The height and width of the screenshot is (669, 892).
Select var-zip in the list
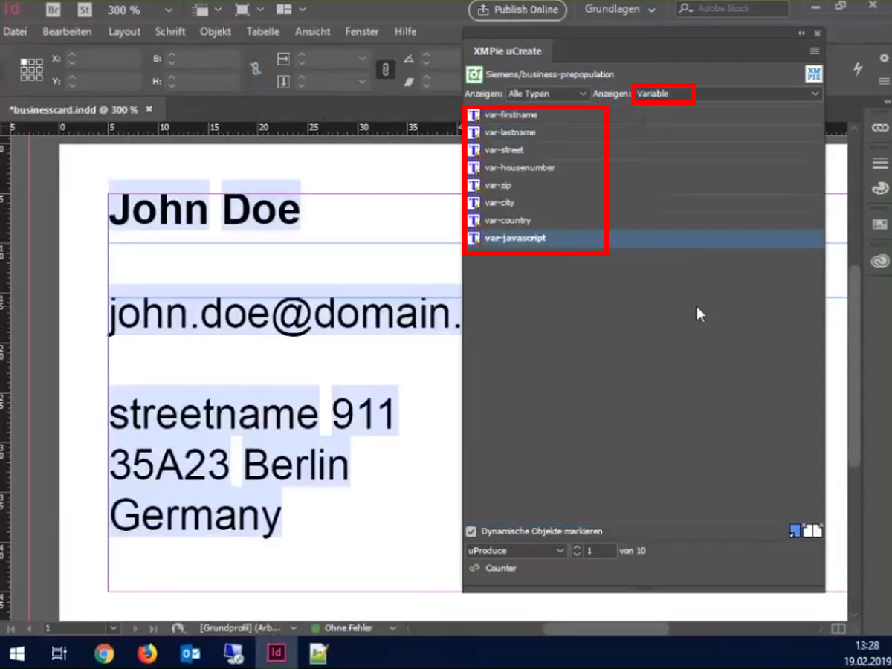pos(644,186)
